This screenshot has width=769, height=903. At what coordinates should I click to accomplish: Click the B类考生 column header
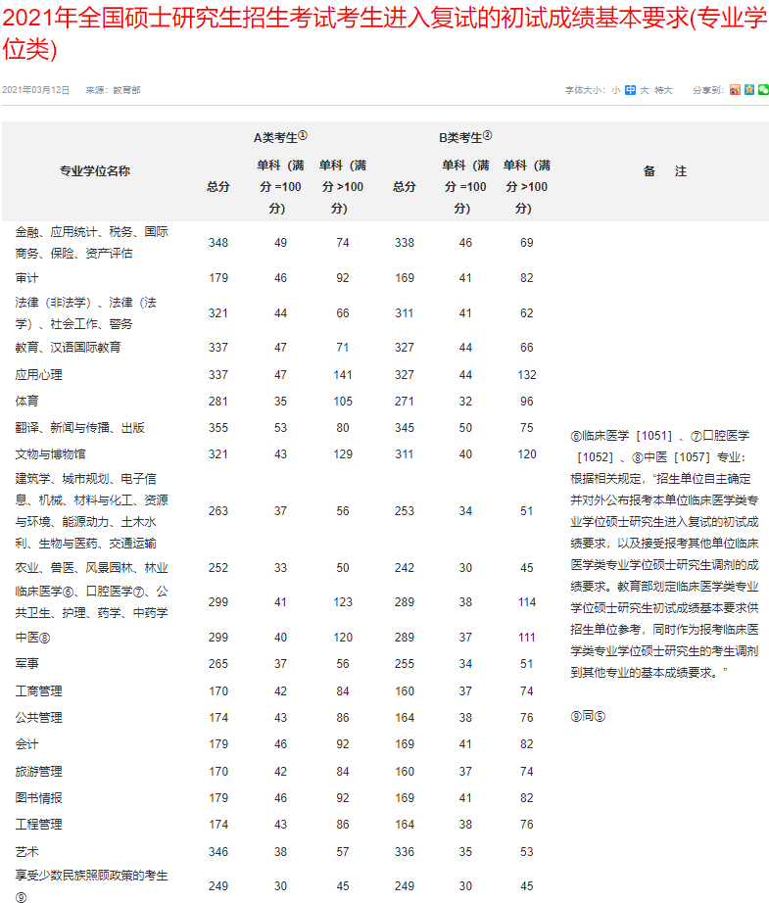tap(464, 137)
